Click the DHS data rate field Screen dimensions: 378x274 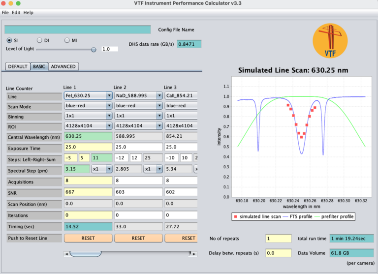click(189, 44)
